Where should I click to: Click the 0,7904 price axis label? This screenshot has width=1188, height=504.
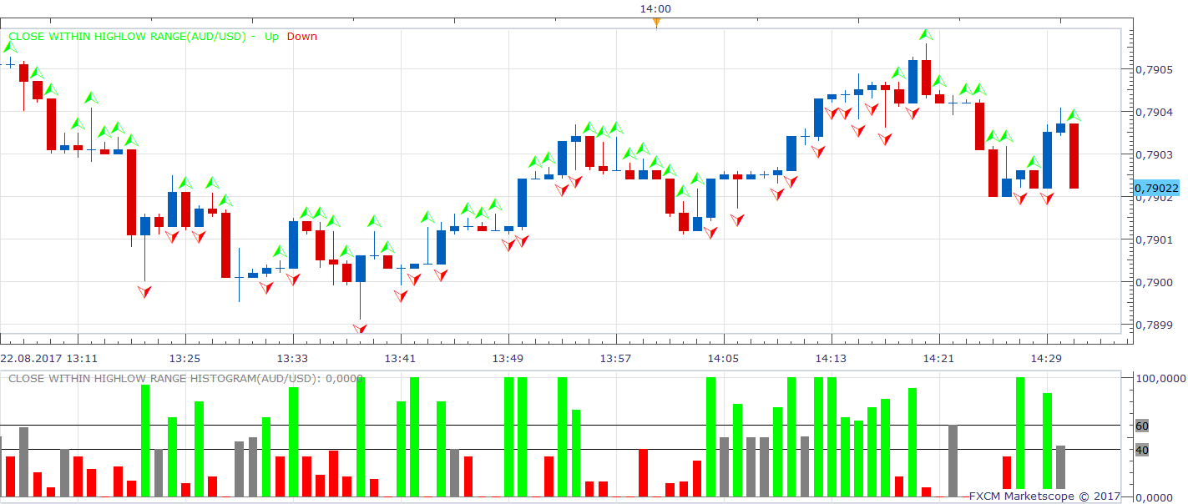coord(1152,113)
